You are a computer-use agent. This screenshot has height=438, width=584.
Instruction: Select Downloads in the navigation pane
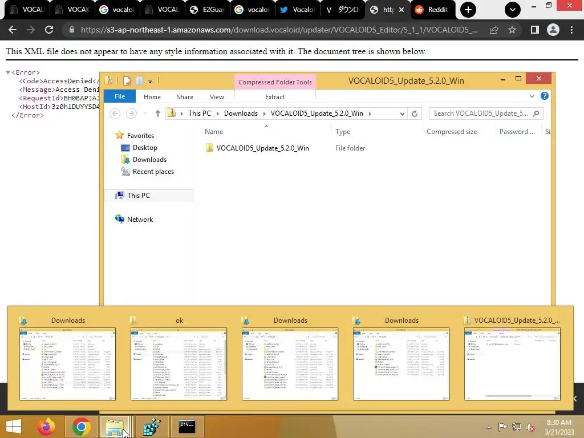pos(149,160)
